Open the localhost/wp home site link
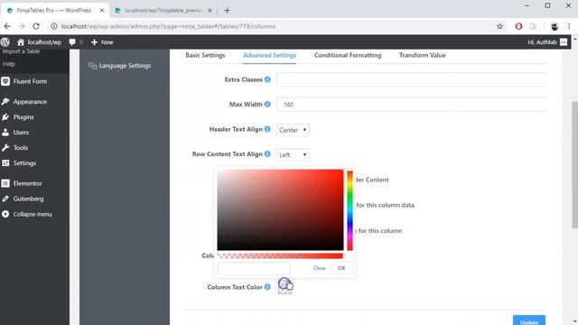The image size is (578, 325). (x=40, y=42)
